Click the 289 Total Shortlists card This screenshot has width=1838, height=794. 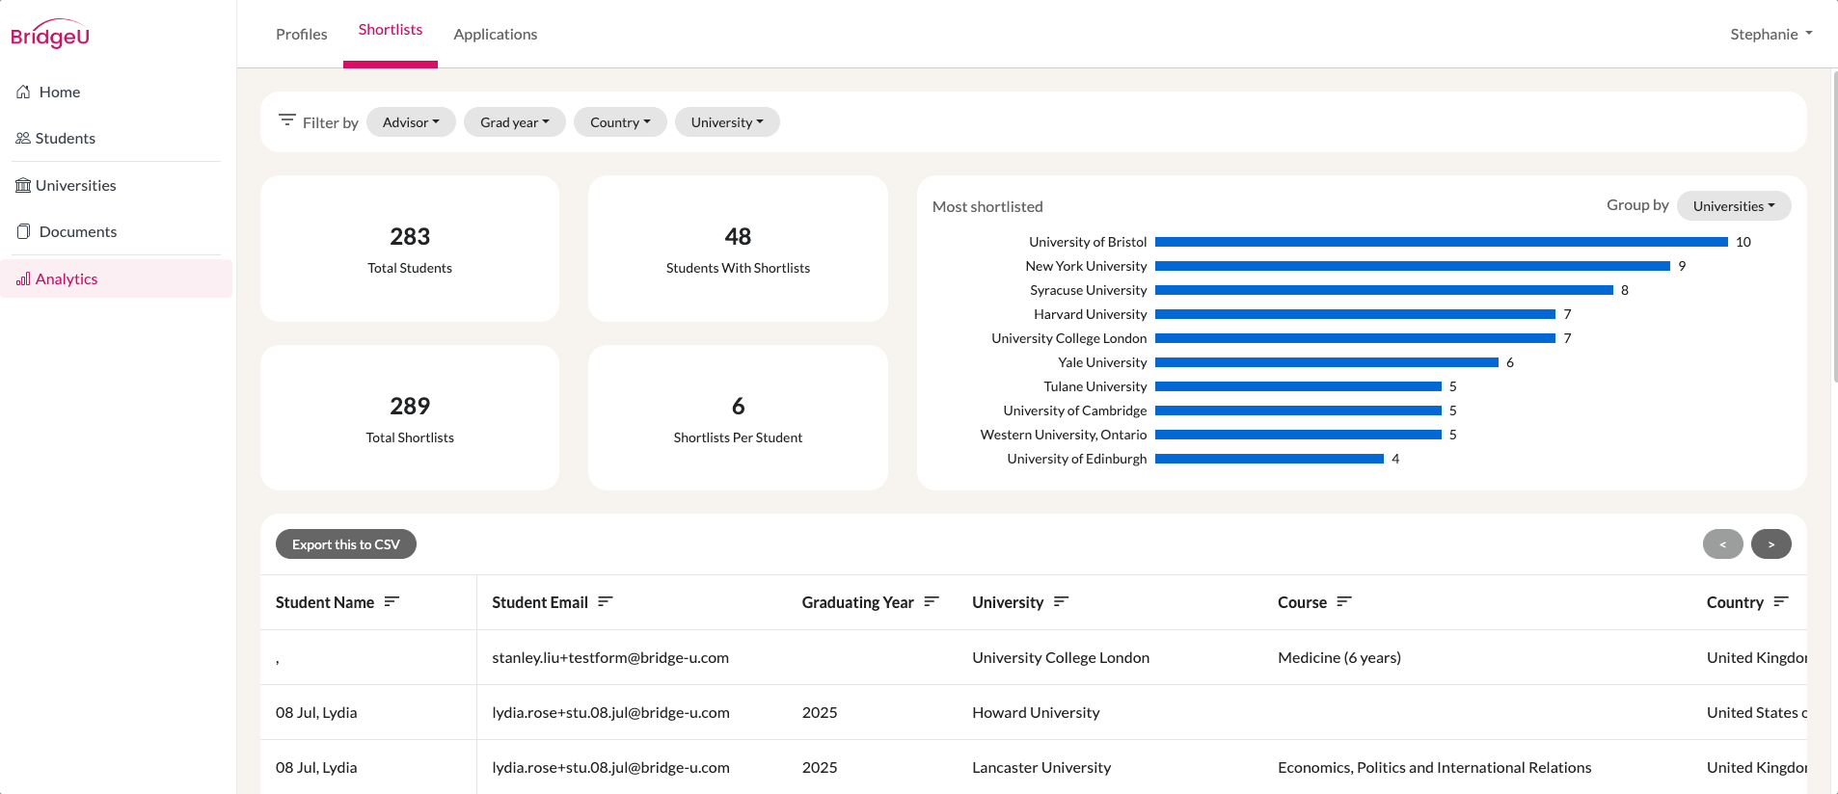[410, 417]
